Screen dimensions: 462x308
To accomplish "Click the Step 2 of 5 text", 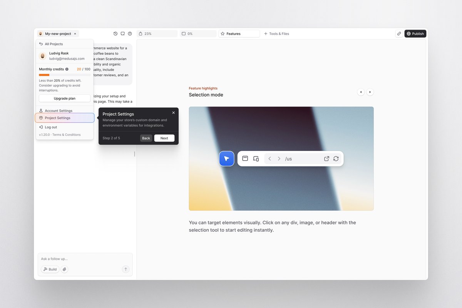I will pos(111,138).
